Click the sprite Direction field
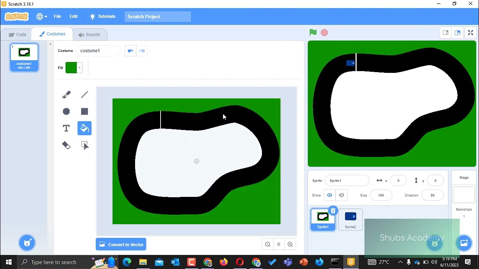 click(x=433, y=195)
